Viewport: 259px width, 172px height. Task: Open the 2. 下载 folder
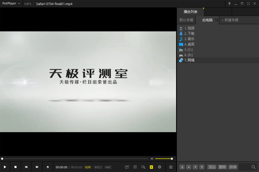tap(218, 34)
